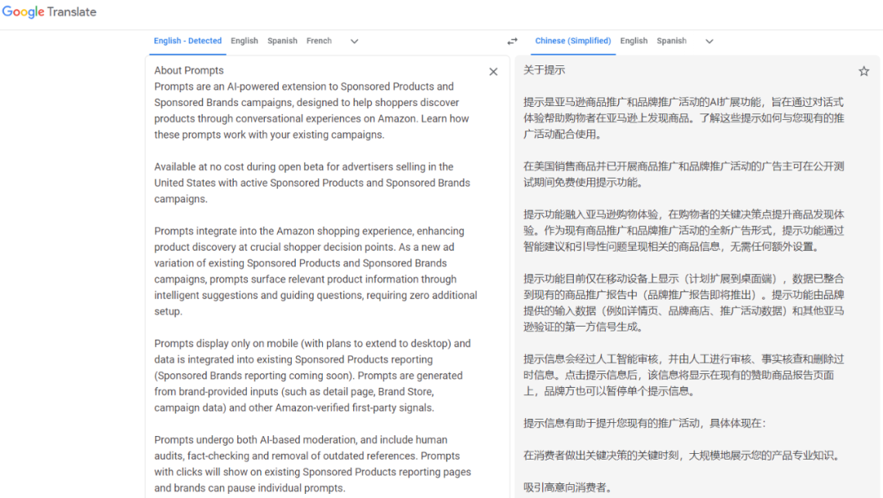
Task: Choose English as target language
Action: click(634, 41)
